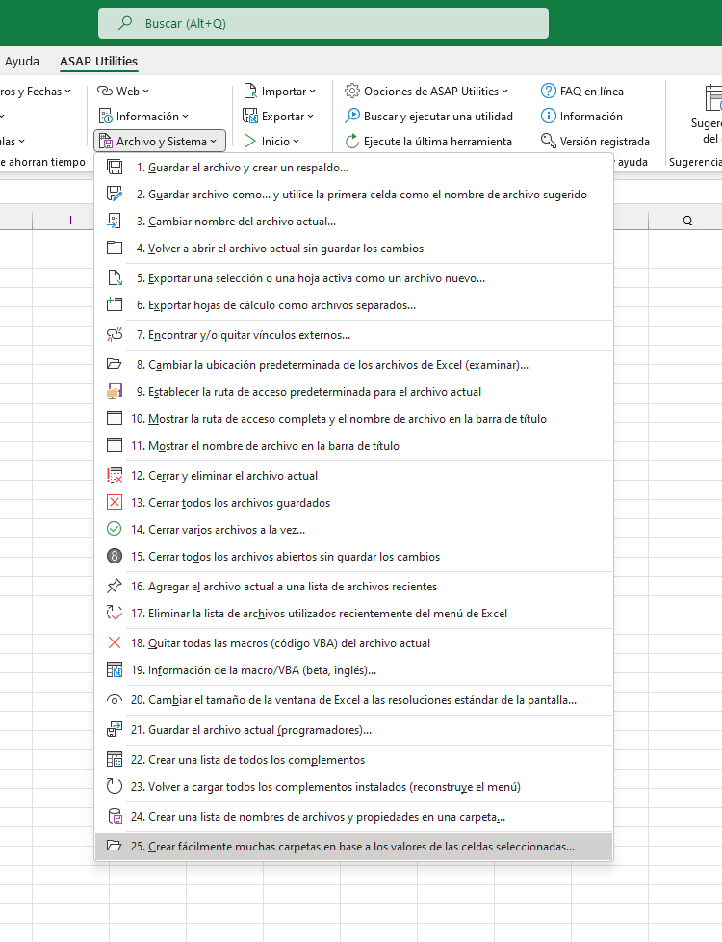
Task: Click the Buscar search box
Action: click(323, 23)
